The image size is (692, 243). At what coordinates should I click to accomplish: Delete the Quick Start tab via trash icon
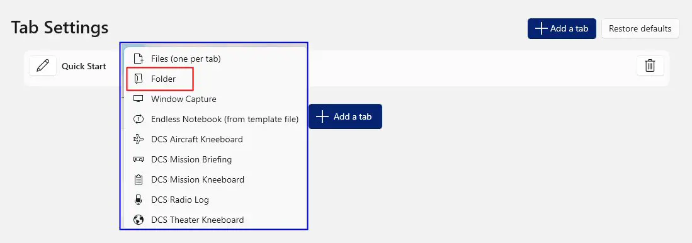click(650, 66)
